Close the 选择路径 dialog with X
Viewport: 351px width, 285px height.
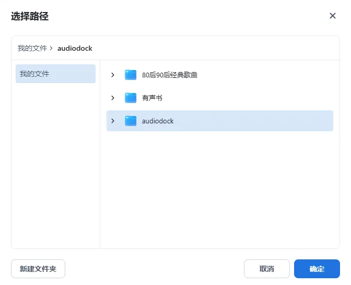pos(333,16)
